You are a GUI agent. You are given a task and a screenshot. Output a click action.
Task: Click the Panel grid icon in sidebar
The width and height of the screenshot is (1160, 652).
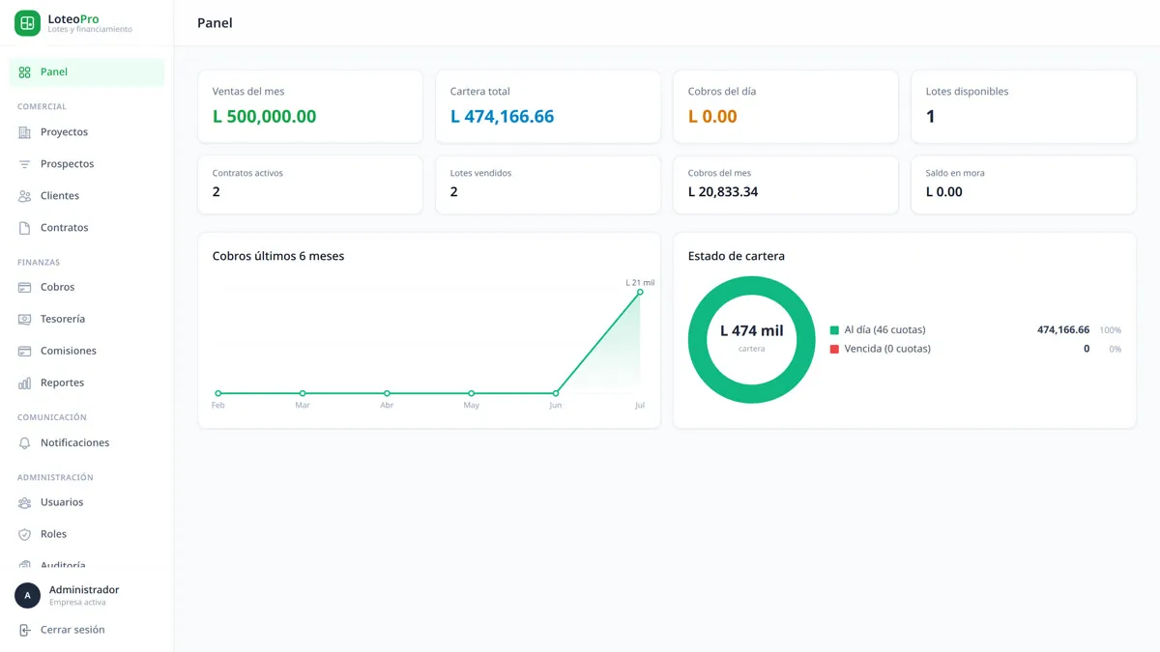coord(25,72)
